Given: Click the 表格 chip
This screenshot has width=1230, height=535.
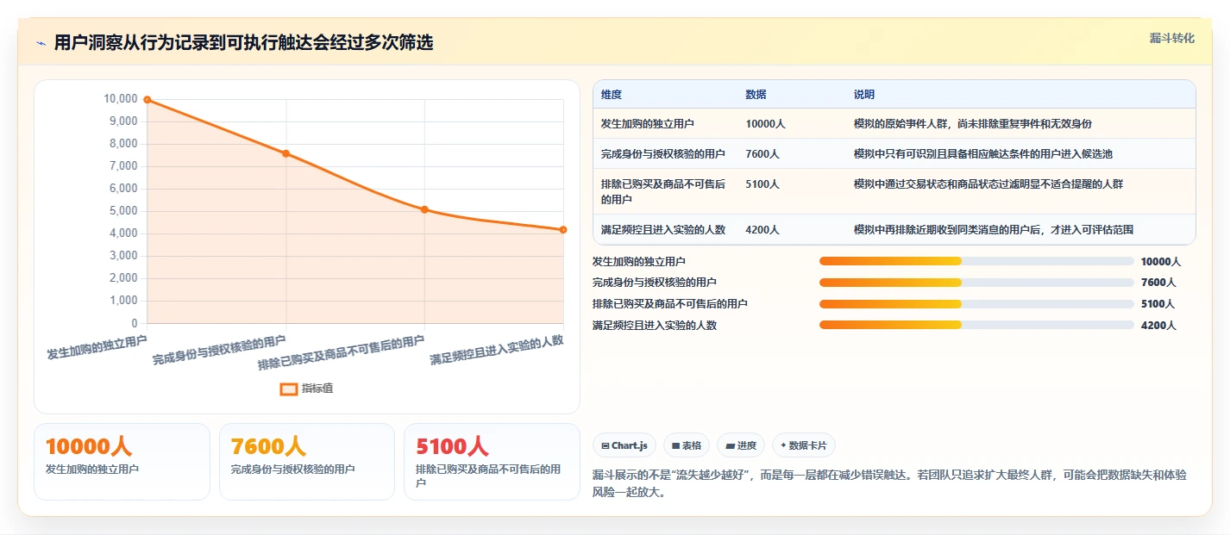Looking at the screenshot, I should (x=687, y=445).
